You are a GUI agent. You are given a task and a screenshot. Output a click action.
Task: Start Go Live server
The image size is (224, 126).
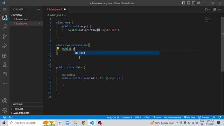(190, 118)
